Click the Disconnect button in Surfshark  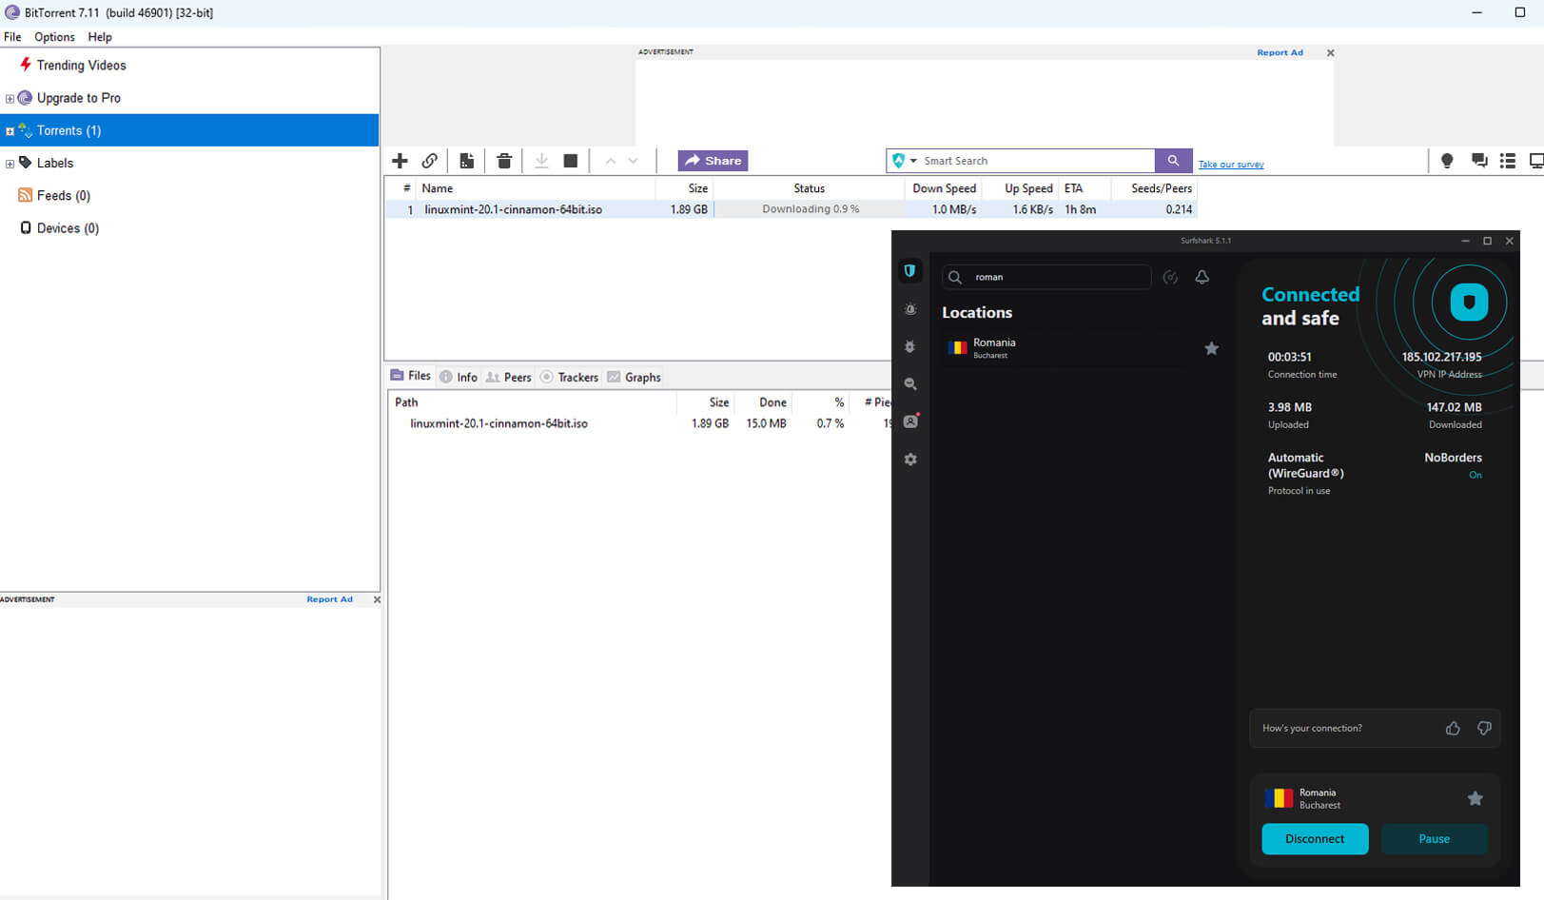pyautogui.click(x=1315, y=839)
